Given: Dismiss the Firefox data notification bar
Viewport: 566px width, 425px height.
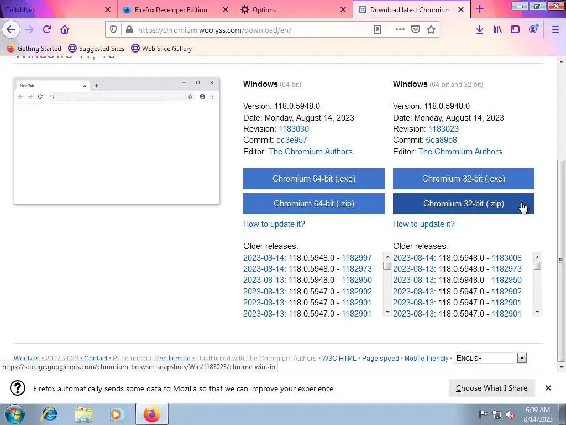Looking at the screenshot, I should [548, 388].
